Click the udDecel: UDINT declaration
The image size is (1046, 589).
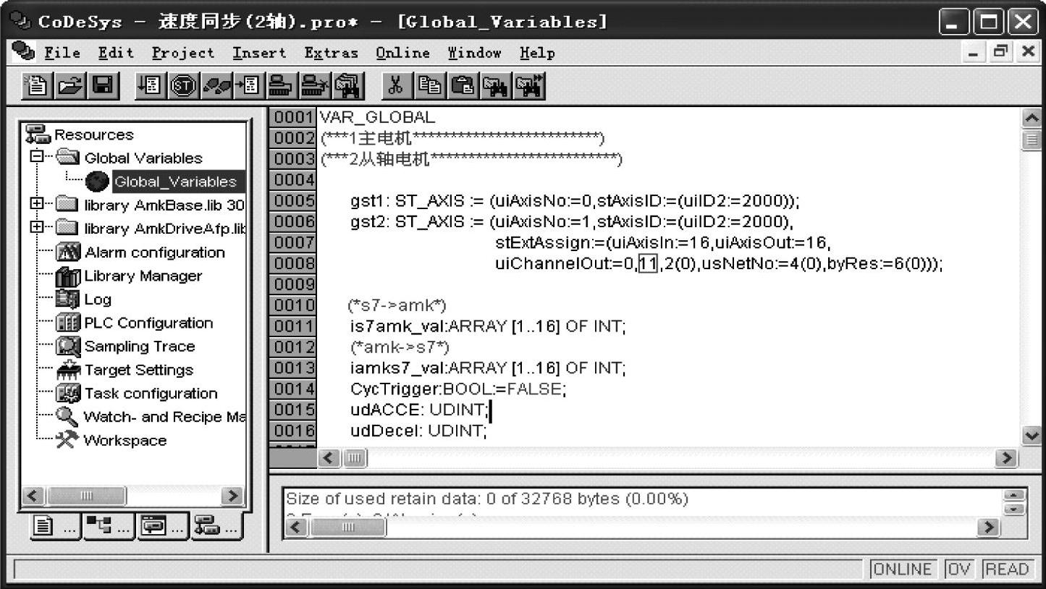coord(419,431)
